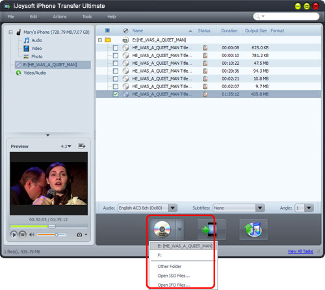Collapse Mary's iPhone tree node
This screenshot has height=290, width=325.
10,32
